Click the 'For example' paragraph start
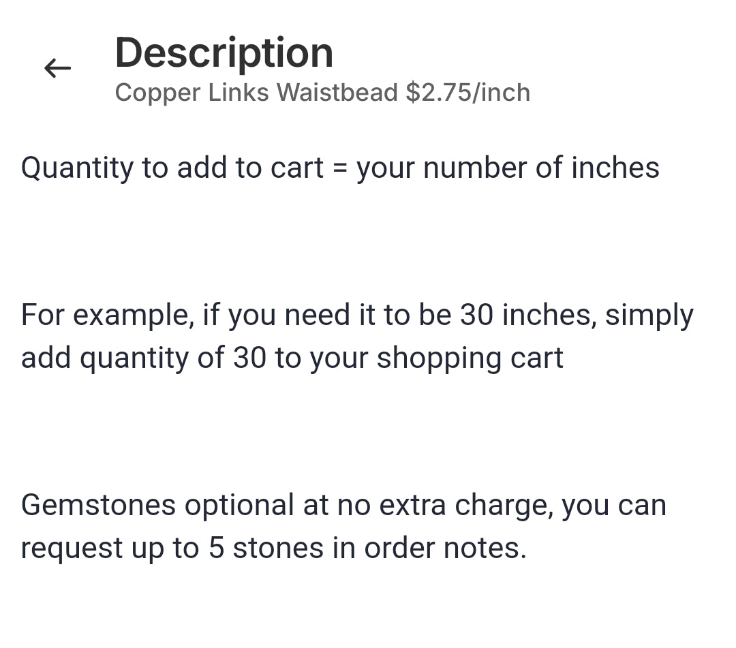The height and width of the screenshot is (648, 736). [x=104, y=315]
